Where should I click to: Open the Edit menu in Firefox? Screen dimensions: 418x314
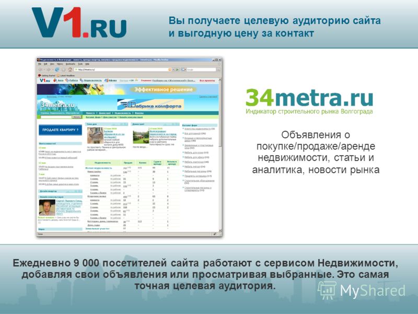click(x=45, y=64)
